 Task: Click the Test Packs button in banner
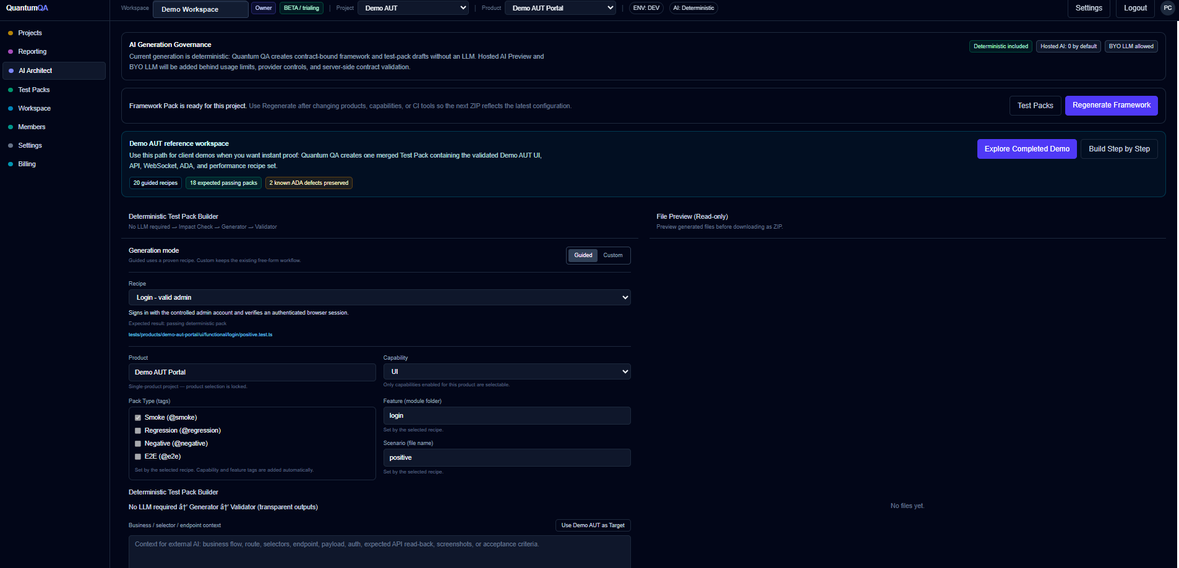pos(1035,106)
